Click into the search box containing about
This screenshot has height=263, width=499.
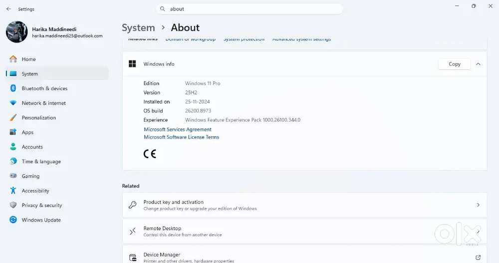click(249, 9)
